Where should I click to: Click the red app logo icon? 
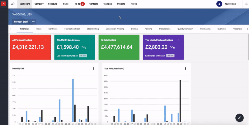3,4
